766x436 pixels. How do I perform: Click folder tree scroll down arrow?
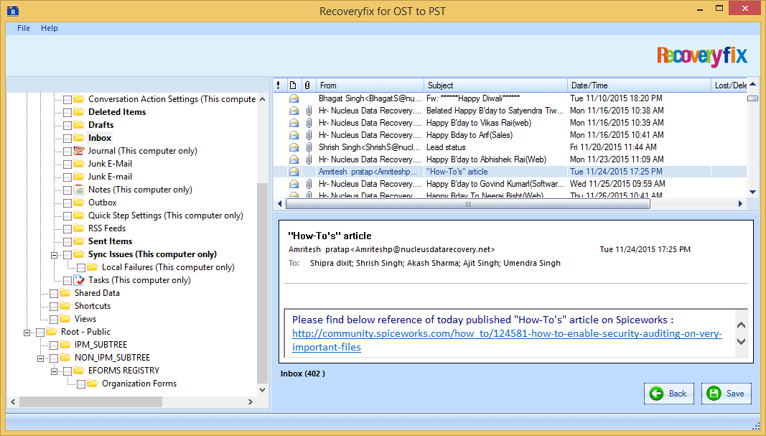(x=262, y=390)
